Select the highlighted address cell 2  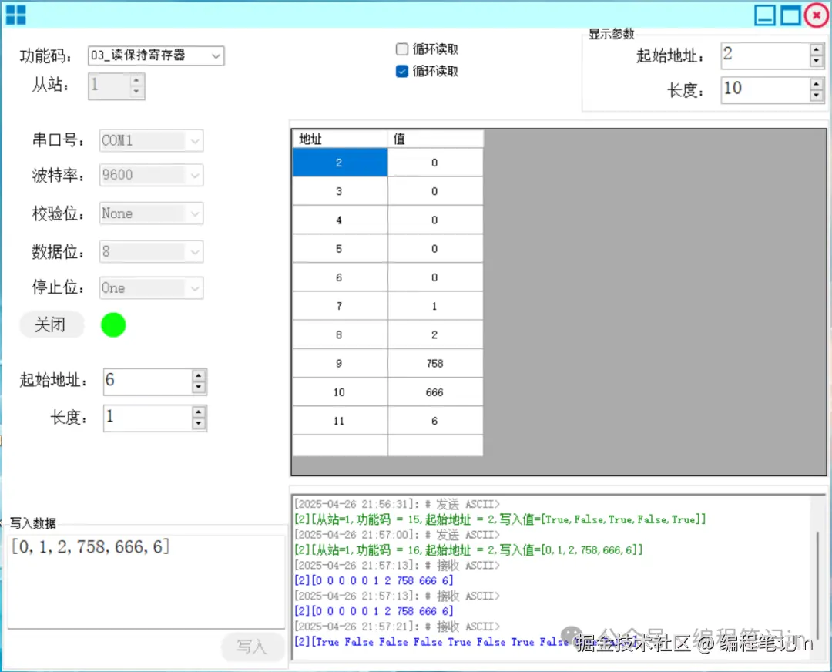[x=340, y=163]
